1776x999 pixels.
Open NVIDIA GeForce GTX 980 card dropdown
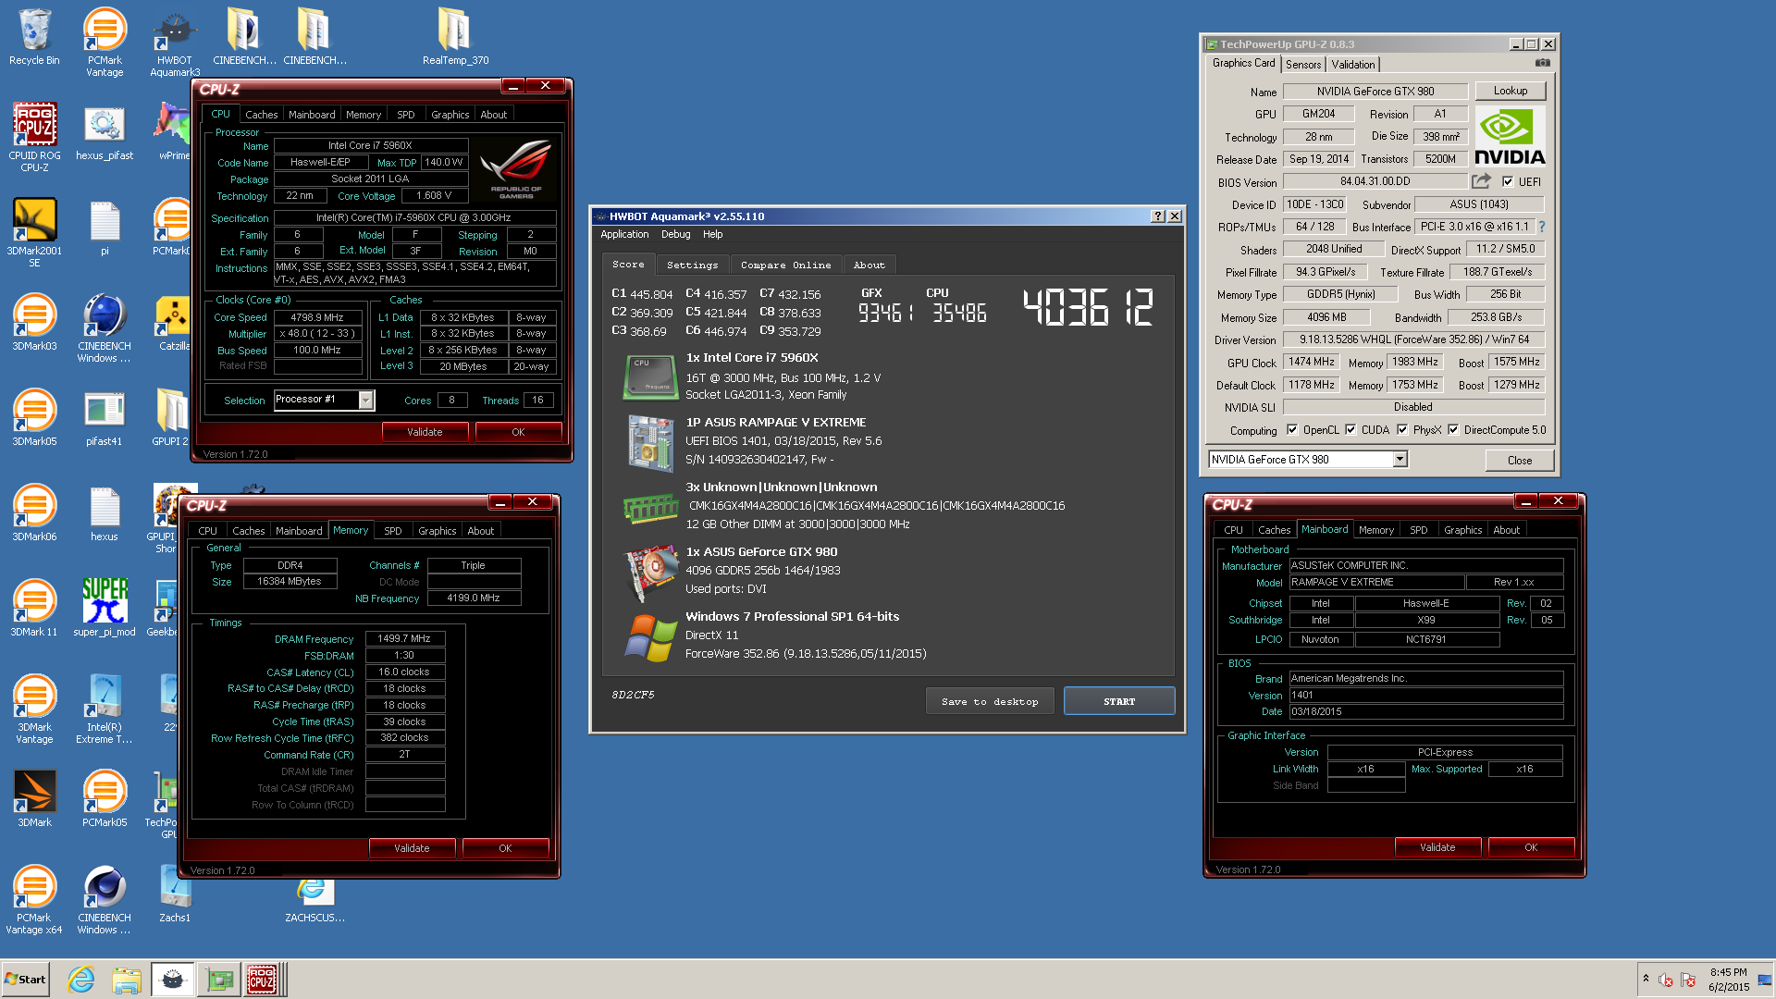click(1400, 460)
